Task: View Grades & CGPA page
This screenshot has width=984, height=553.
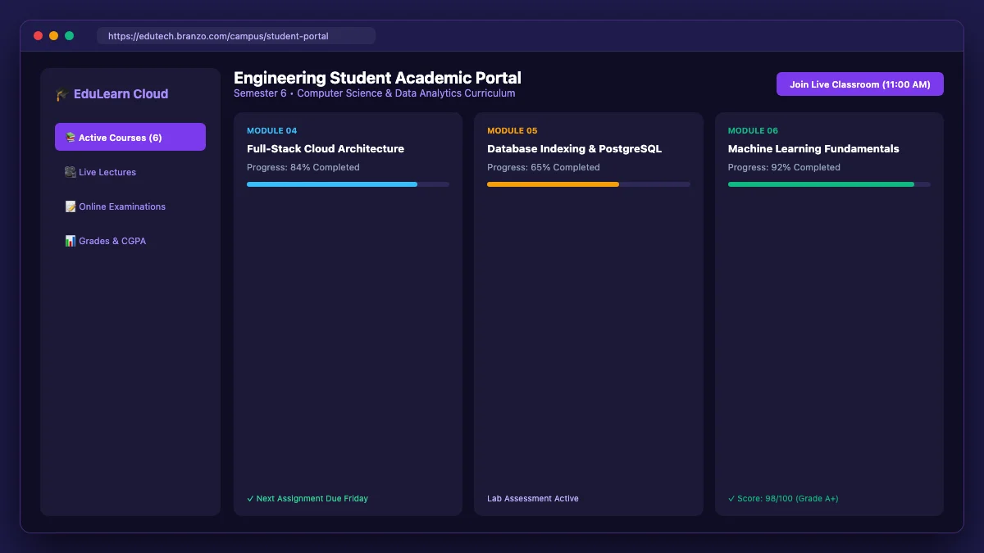Action: click(x=130, y=241)
